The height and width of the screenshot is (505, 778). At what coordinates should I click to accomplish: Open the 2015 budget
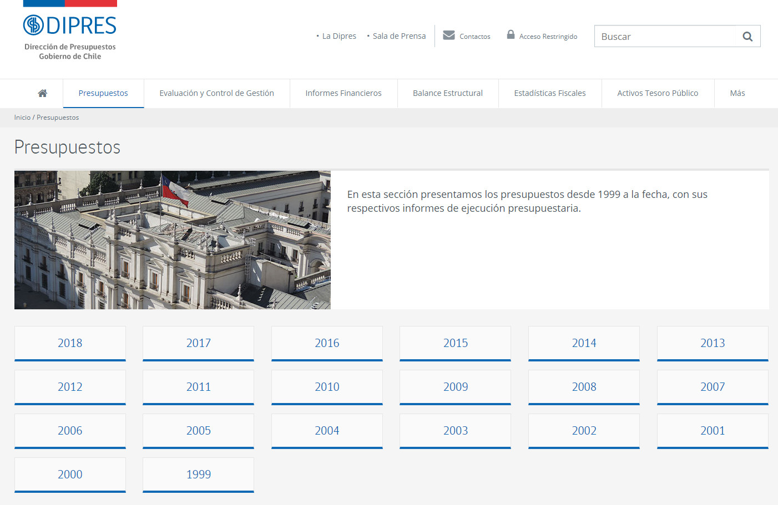point(455,343)
